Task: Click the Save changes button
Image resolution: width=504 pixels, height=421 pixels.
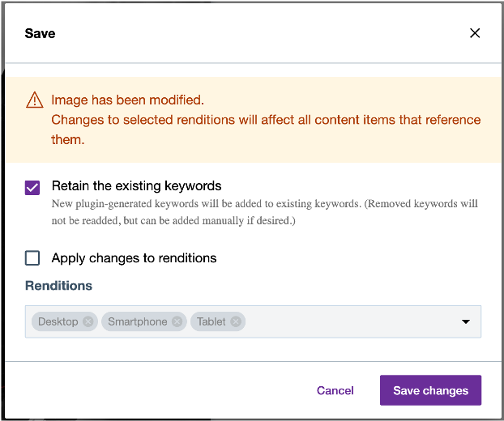Action: (x=430, y=390)
